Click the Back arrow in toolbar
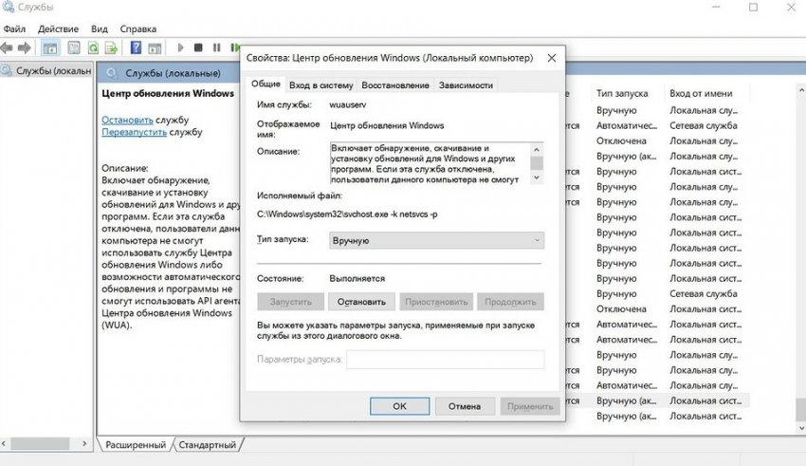This screenshot has width=806, height=466. (7, 47)
